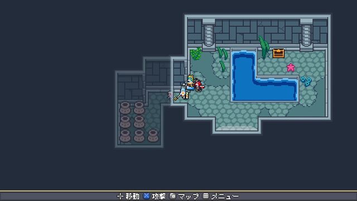The height and width of the screenshot is (201, 357).
Task: Click the left stone pillar
Action: click(x=209, y=35)
